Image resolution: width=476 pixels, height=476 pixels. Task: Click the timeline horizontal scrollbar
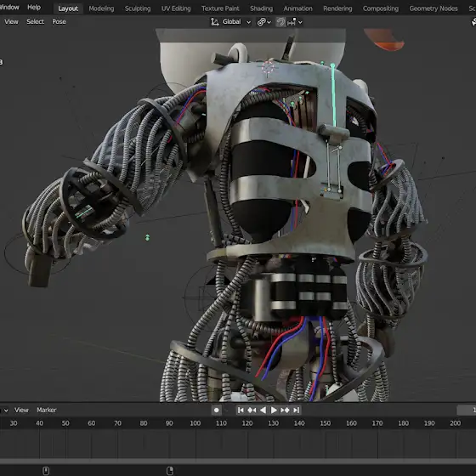238,461
